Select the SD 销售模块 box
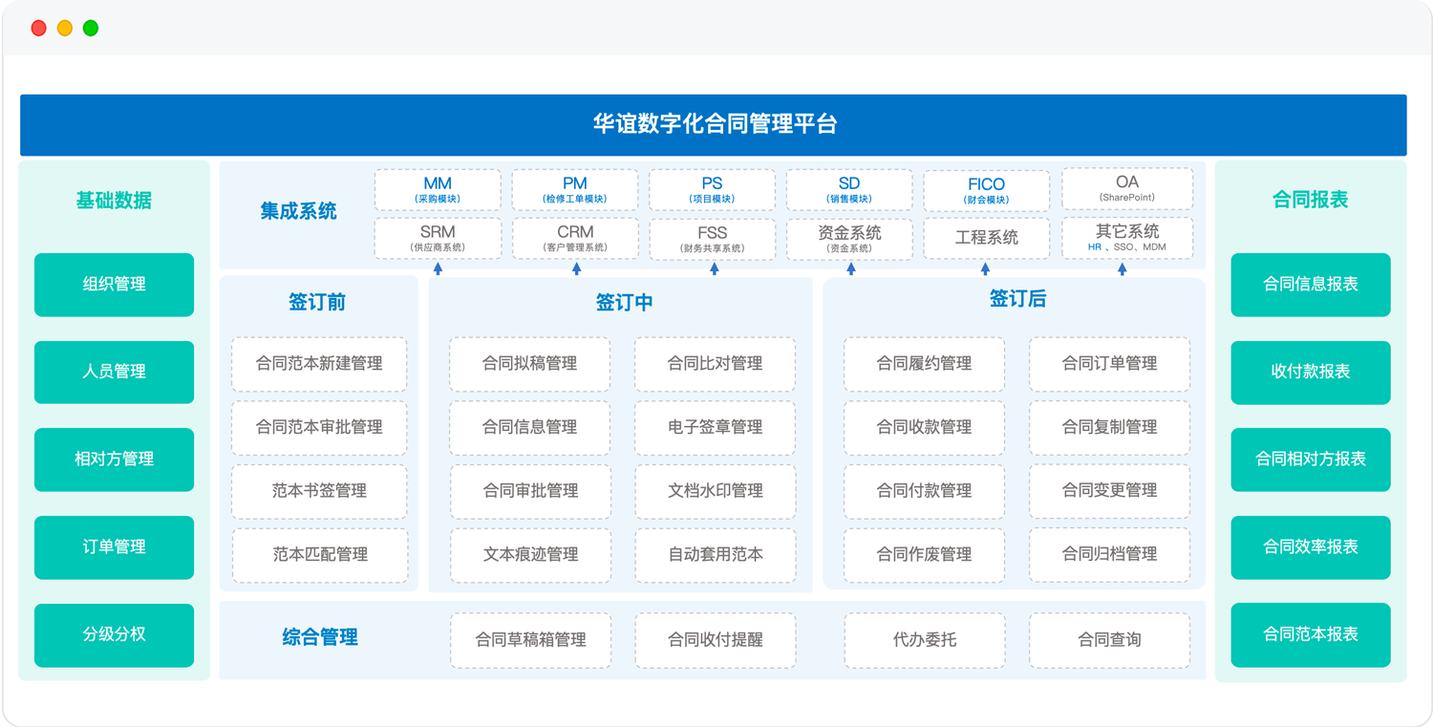The height and width of the screenshot is (727, 1433). (x=849, y=190)
